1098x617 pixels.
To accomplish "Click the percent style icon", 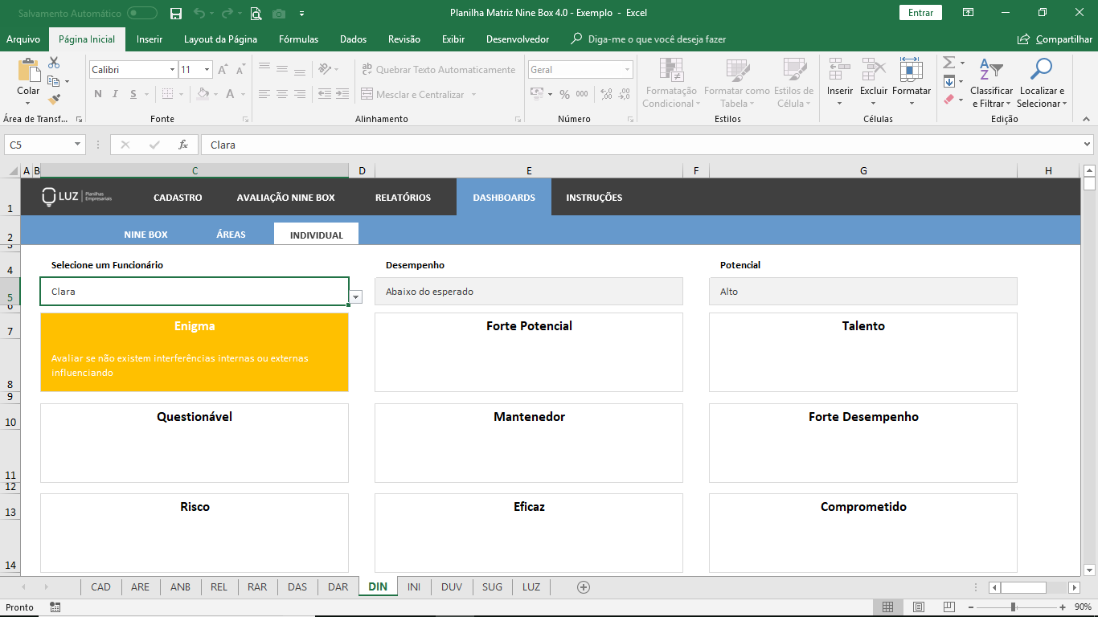I will [x=564, y=94].
